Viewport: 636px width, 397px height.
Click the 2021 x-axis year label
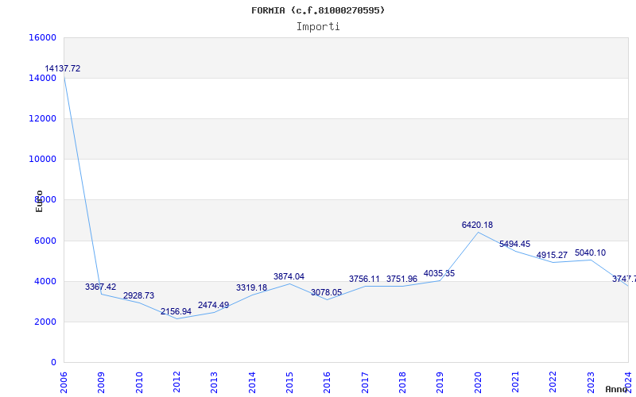click(515, 383)
